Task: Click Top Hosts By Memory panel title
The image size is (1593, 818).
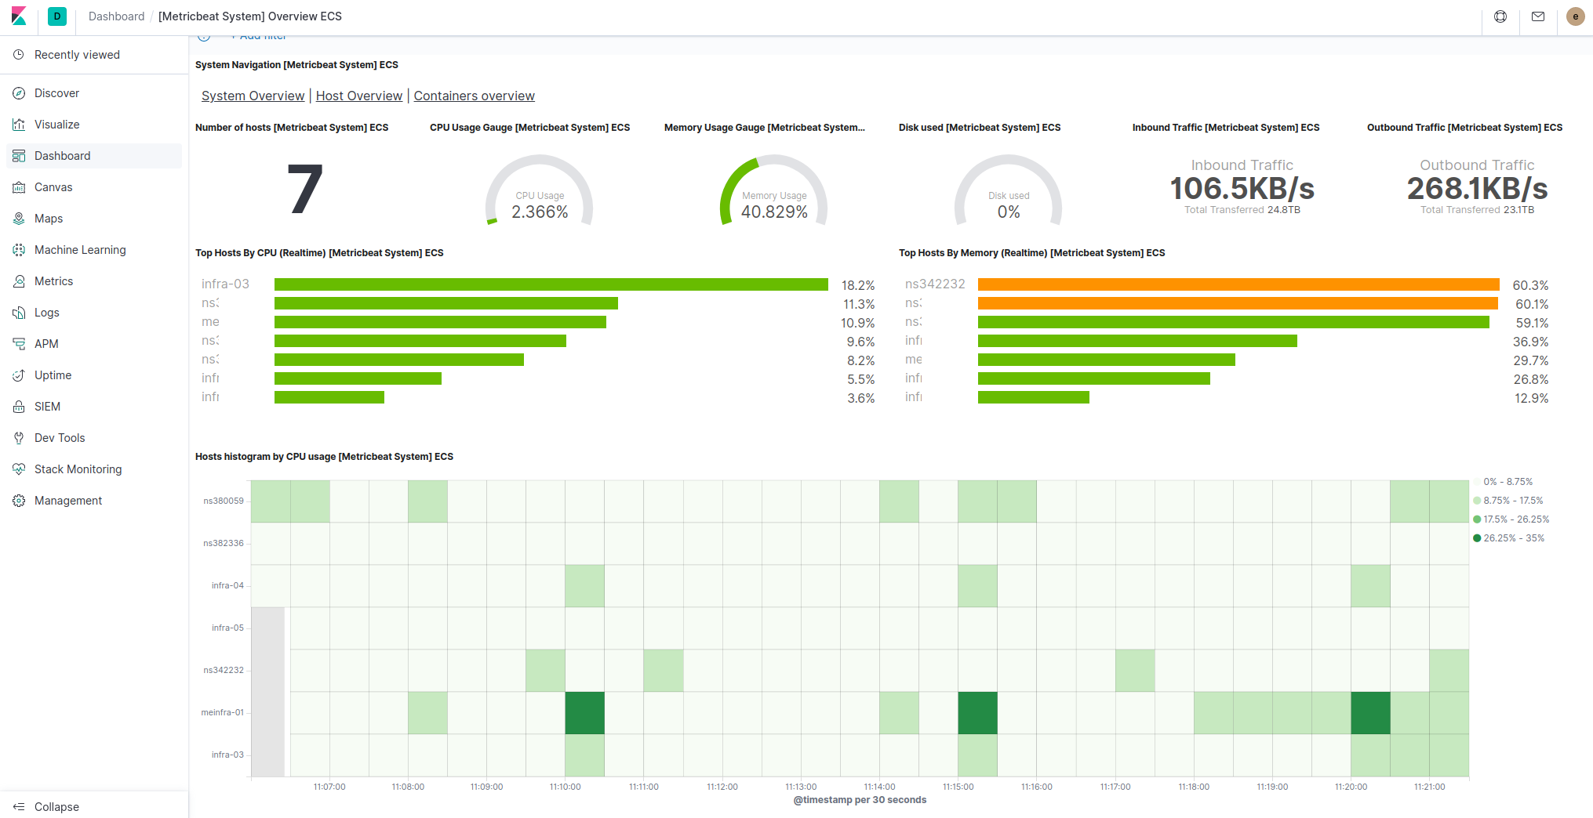Action: (x=1031, y=253)
